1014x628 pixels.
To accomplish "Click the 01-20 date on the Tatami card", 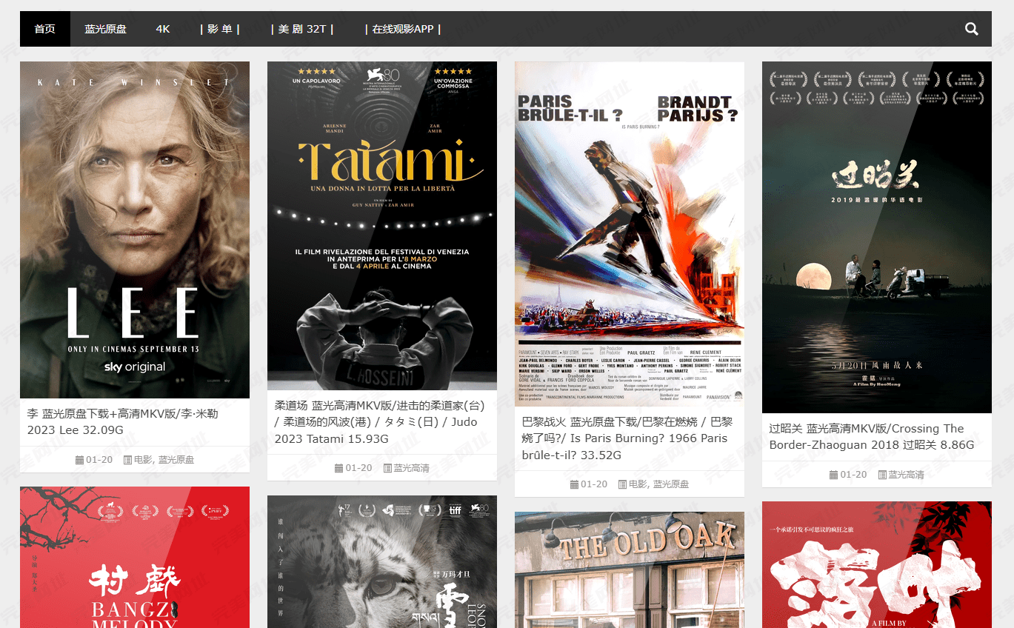I will 358,468.
